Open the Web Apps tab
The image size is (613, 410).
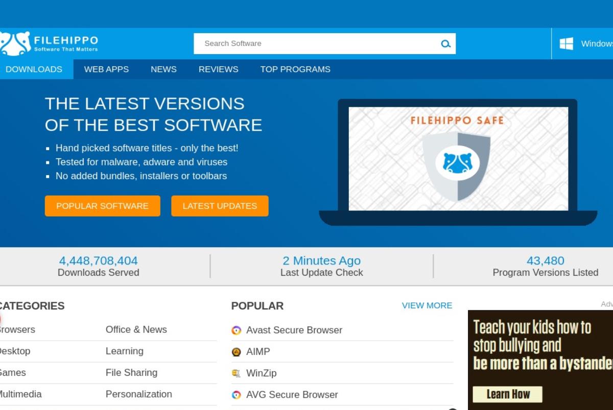pyautogui.click(x=106, y=69)
